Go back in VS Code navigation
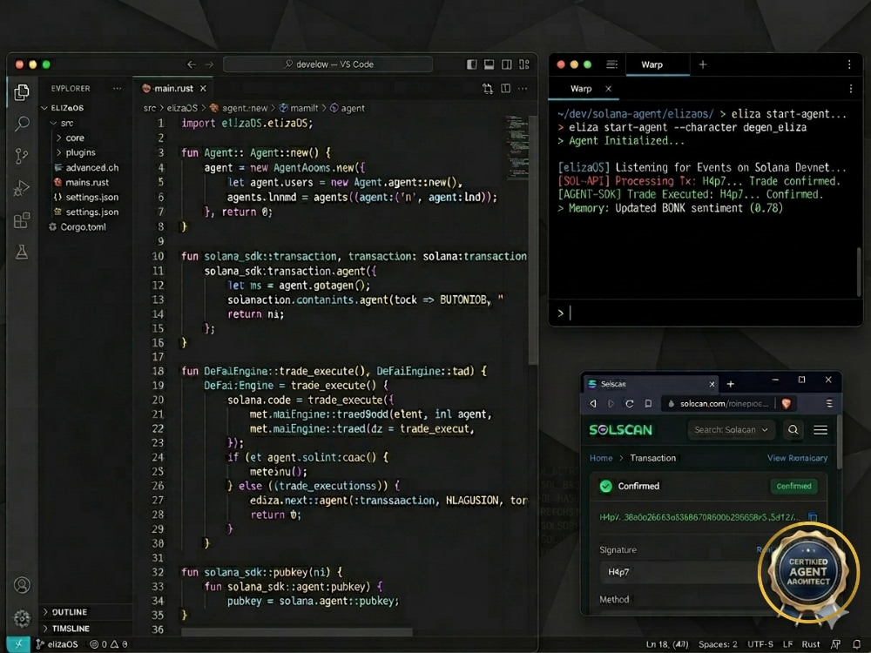The width and height of the screenshot is (871, 653). 191,64
